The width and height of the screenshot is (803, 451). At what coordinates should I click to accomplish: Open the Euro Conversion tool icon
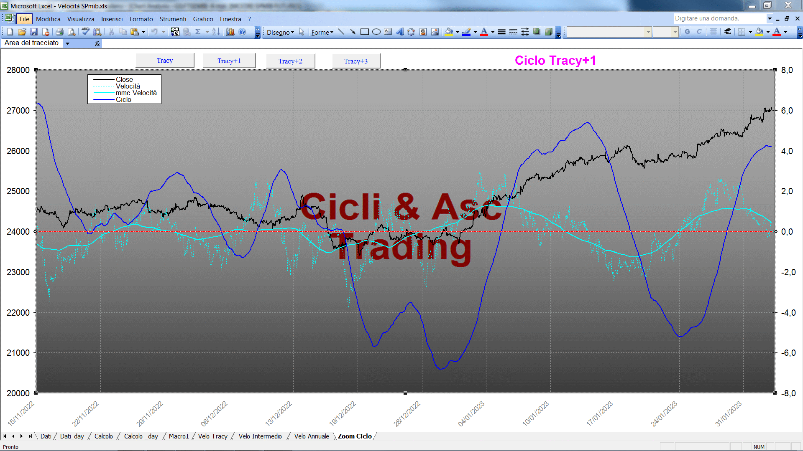tap(175, 32)
